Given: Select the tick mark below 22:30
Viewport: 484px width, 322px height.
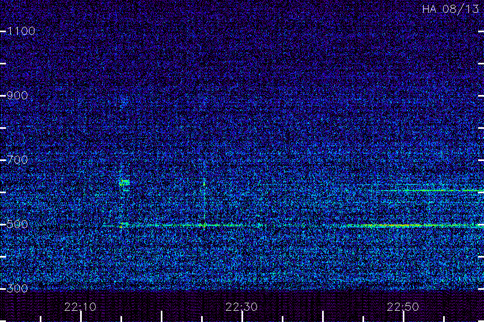Looking at the screenshot, I should 243,317.
